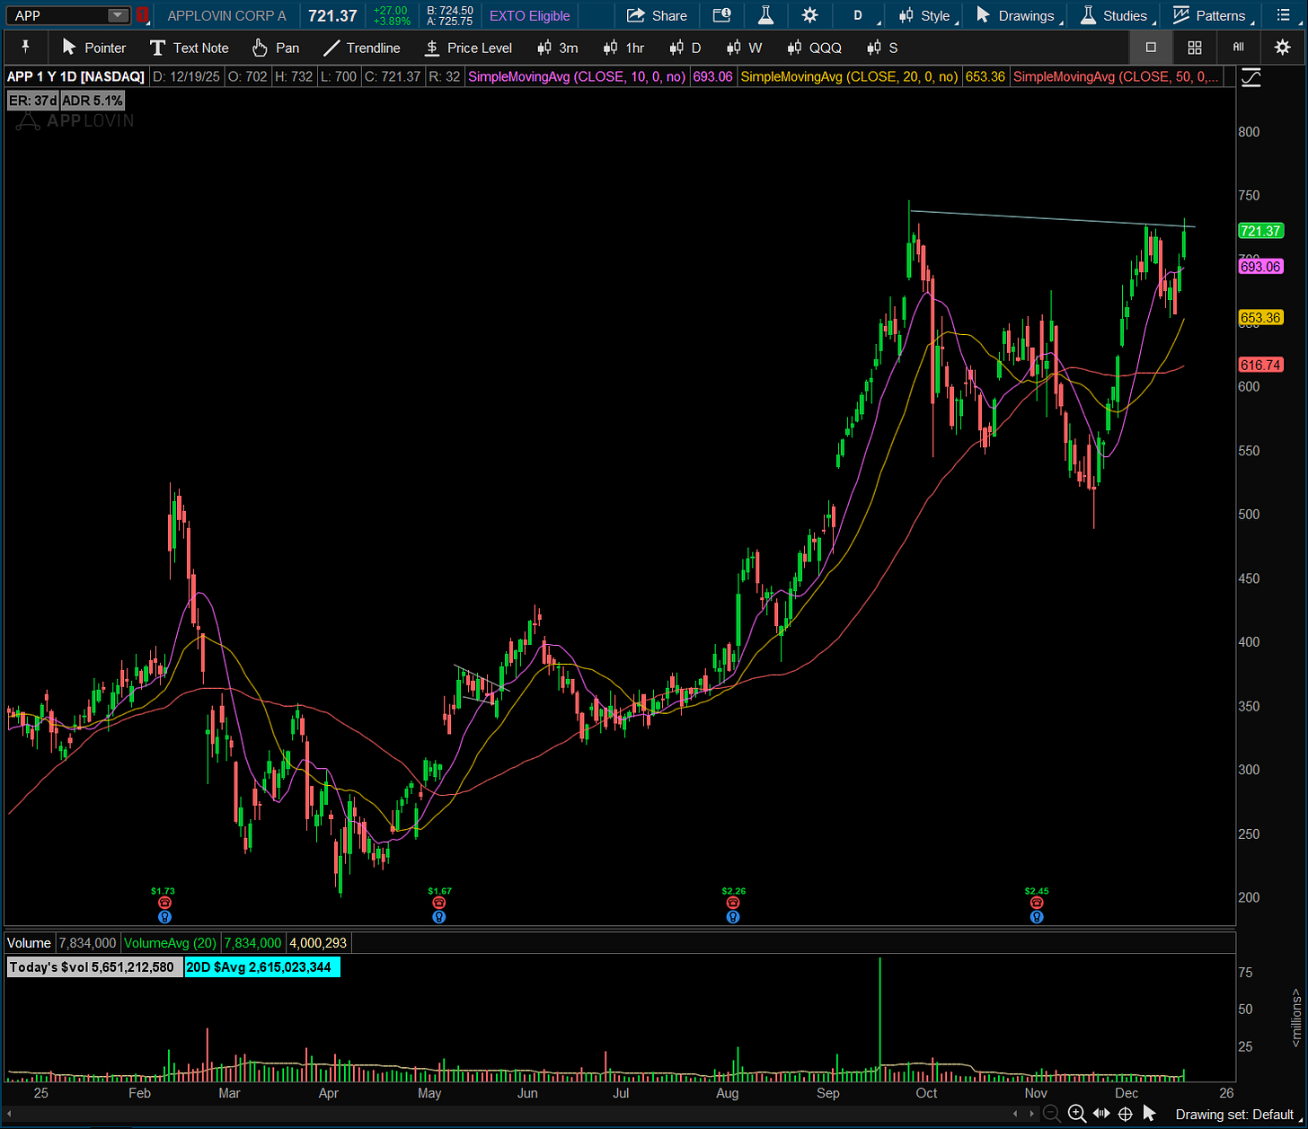Click the 20D $Avg 2,615,023,344 label
Viewport: 1308px width, 1129px height.
pos(261,967)
